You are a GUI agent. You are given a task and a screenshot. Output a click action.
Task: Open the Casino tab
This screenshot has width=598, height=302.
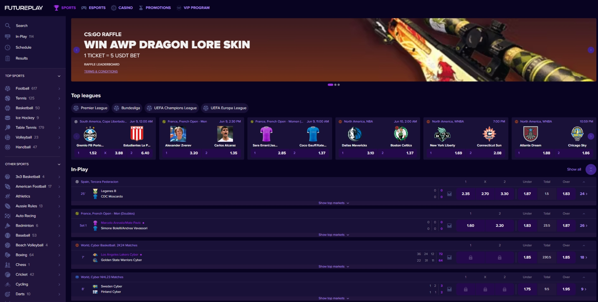point(122,8)
